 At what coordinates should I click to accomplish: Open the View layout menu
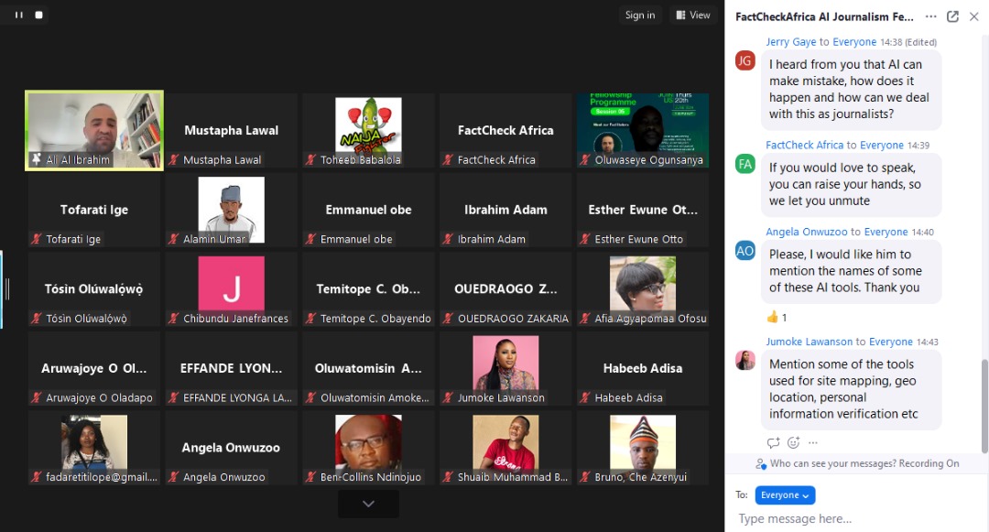point(692,16)
